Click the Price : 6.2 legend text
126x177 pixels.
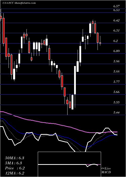tap(15, 168)
